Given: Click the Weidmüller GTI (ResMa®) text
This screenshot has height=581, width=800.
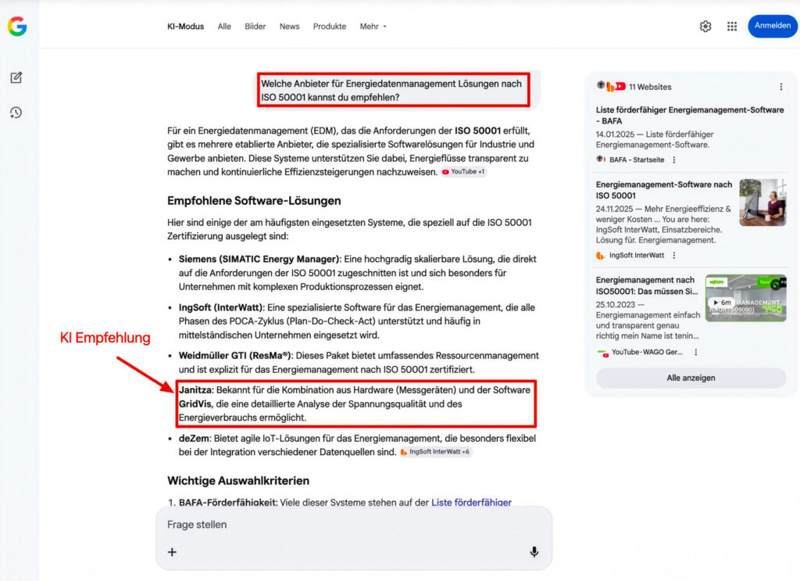Looking at the screenshot, I should coord(235,355).
